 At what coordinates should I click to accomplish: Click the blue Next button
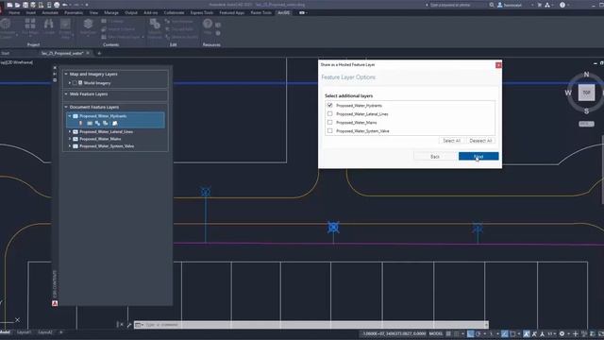[x=478, y=156]
